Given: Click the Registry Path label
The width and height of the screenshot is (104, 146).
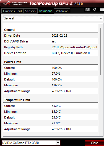Looking at the screenshot, I should click(x=13, y=47).
